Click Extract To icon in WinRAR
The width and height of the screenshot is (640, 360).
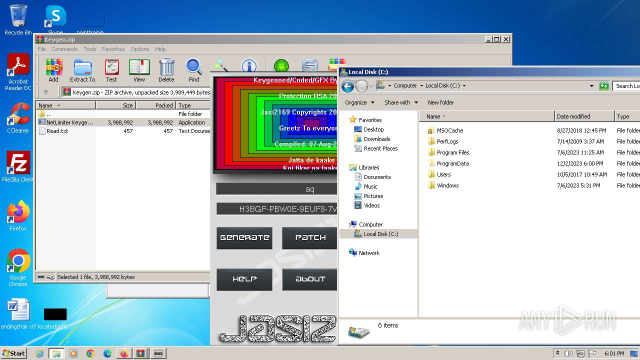coord(82,70)
